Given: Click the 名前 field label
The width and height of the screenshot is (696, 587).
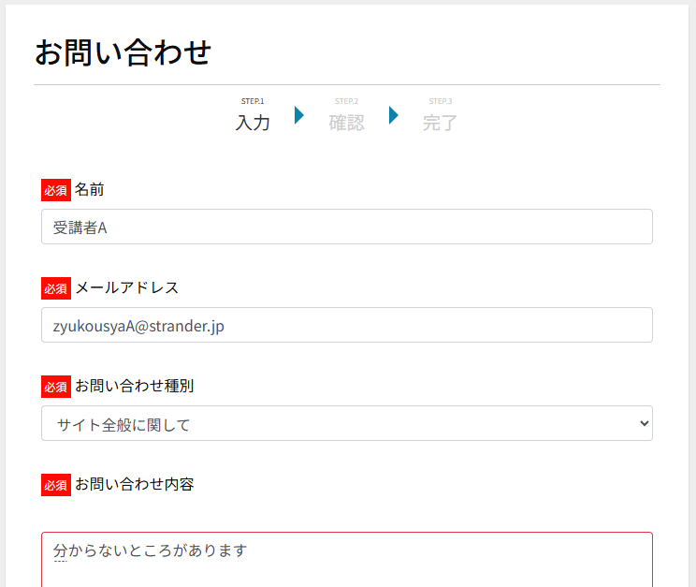Looking at the screenshot, I should point(89,190).
